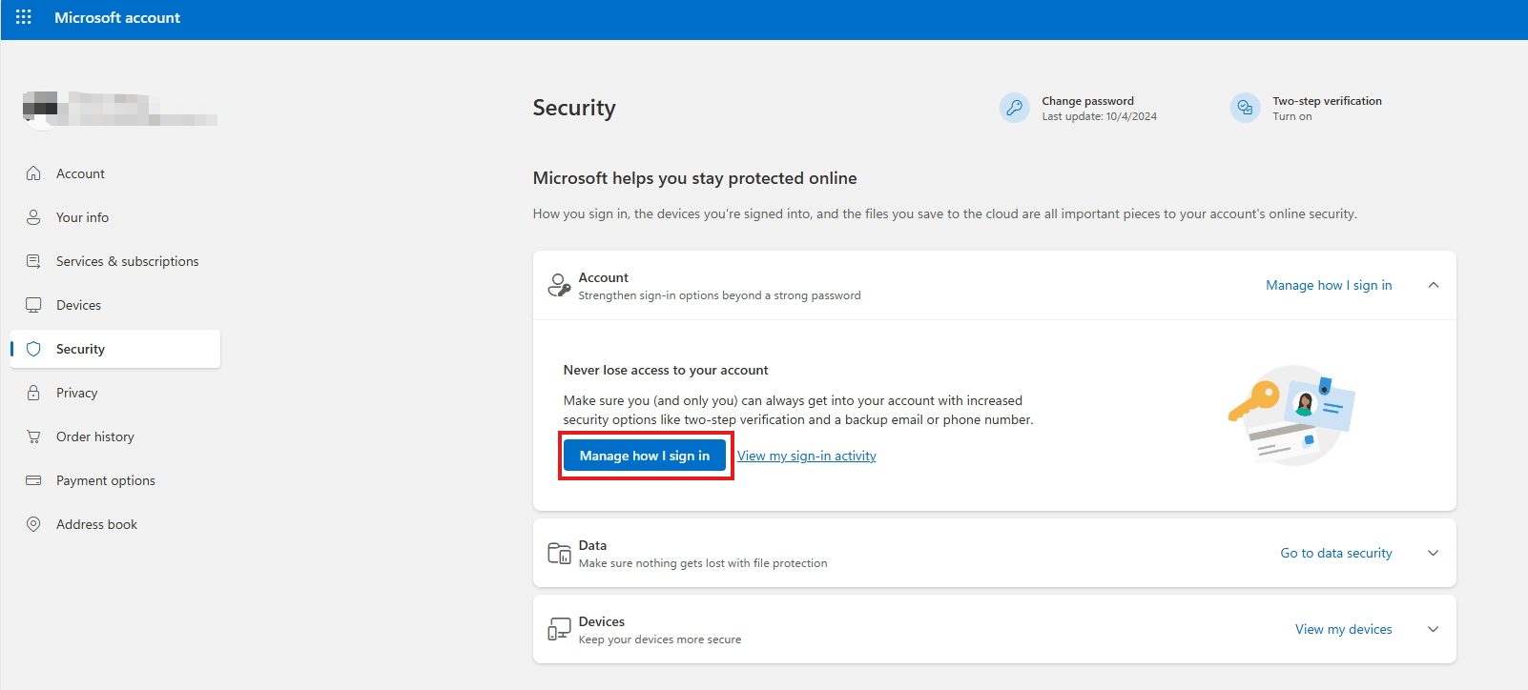Click the key and ID card illustration
This screenshot has width=1528, height=690.
1291,416
